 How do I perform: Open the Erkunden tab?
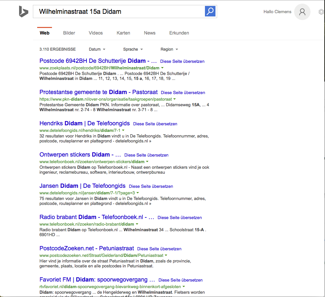[x=179, y=33]
